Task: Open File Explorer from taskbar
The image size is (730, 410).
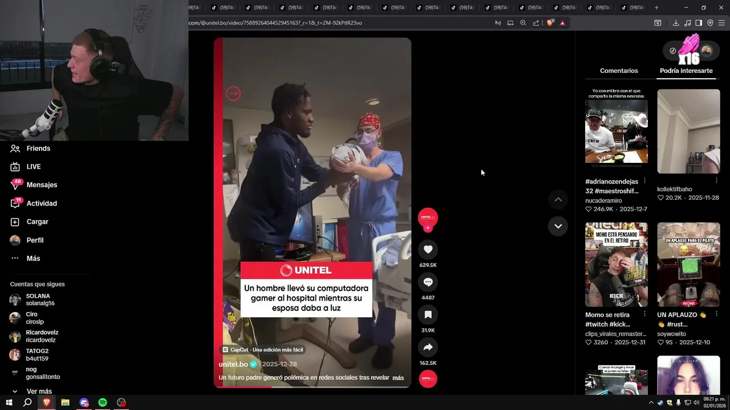Action: [65, 403]
